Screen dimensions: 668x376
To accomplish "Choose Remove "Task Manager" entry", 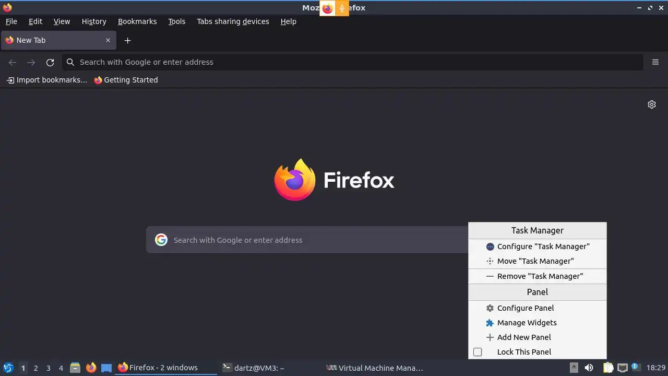I will pos(538,276).
